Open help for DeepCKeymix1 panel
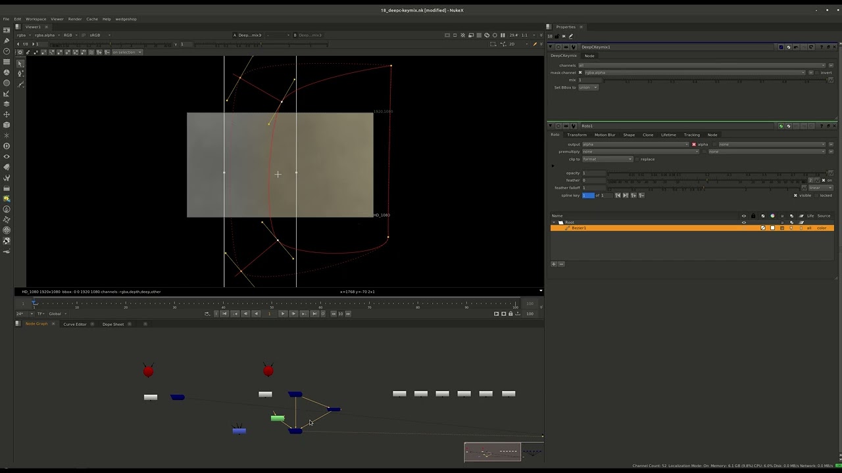Image resolution: width=842 pixels, height=473 pixels. (822, 47)
